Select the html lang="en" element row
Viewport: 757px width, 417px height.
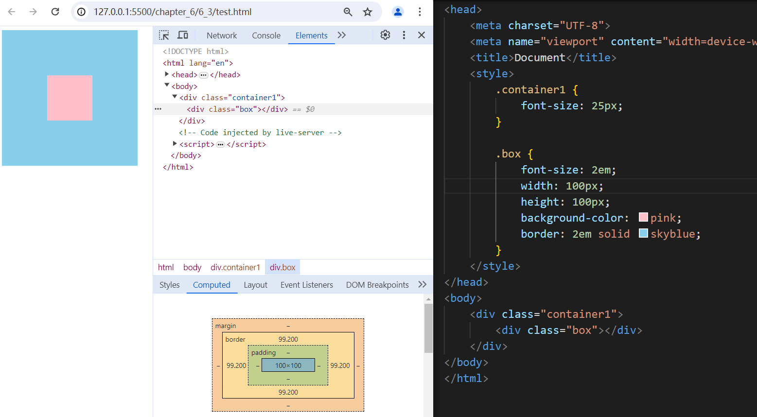click(x=293, y=63)
